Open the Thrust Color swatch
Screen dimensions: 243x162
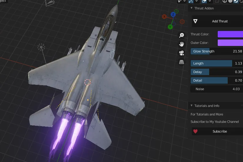click(230, 34)
